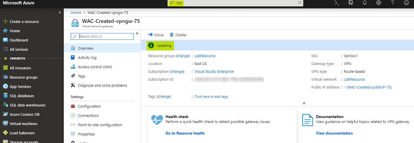This screenshot has height=143, width=414.
Task: Open directory and subscription filter icon
Action: point(351,3)
